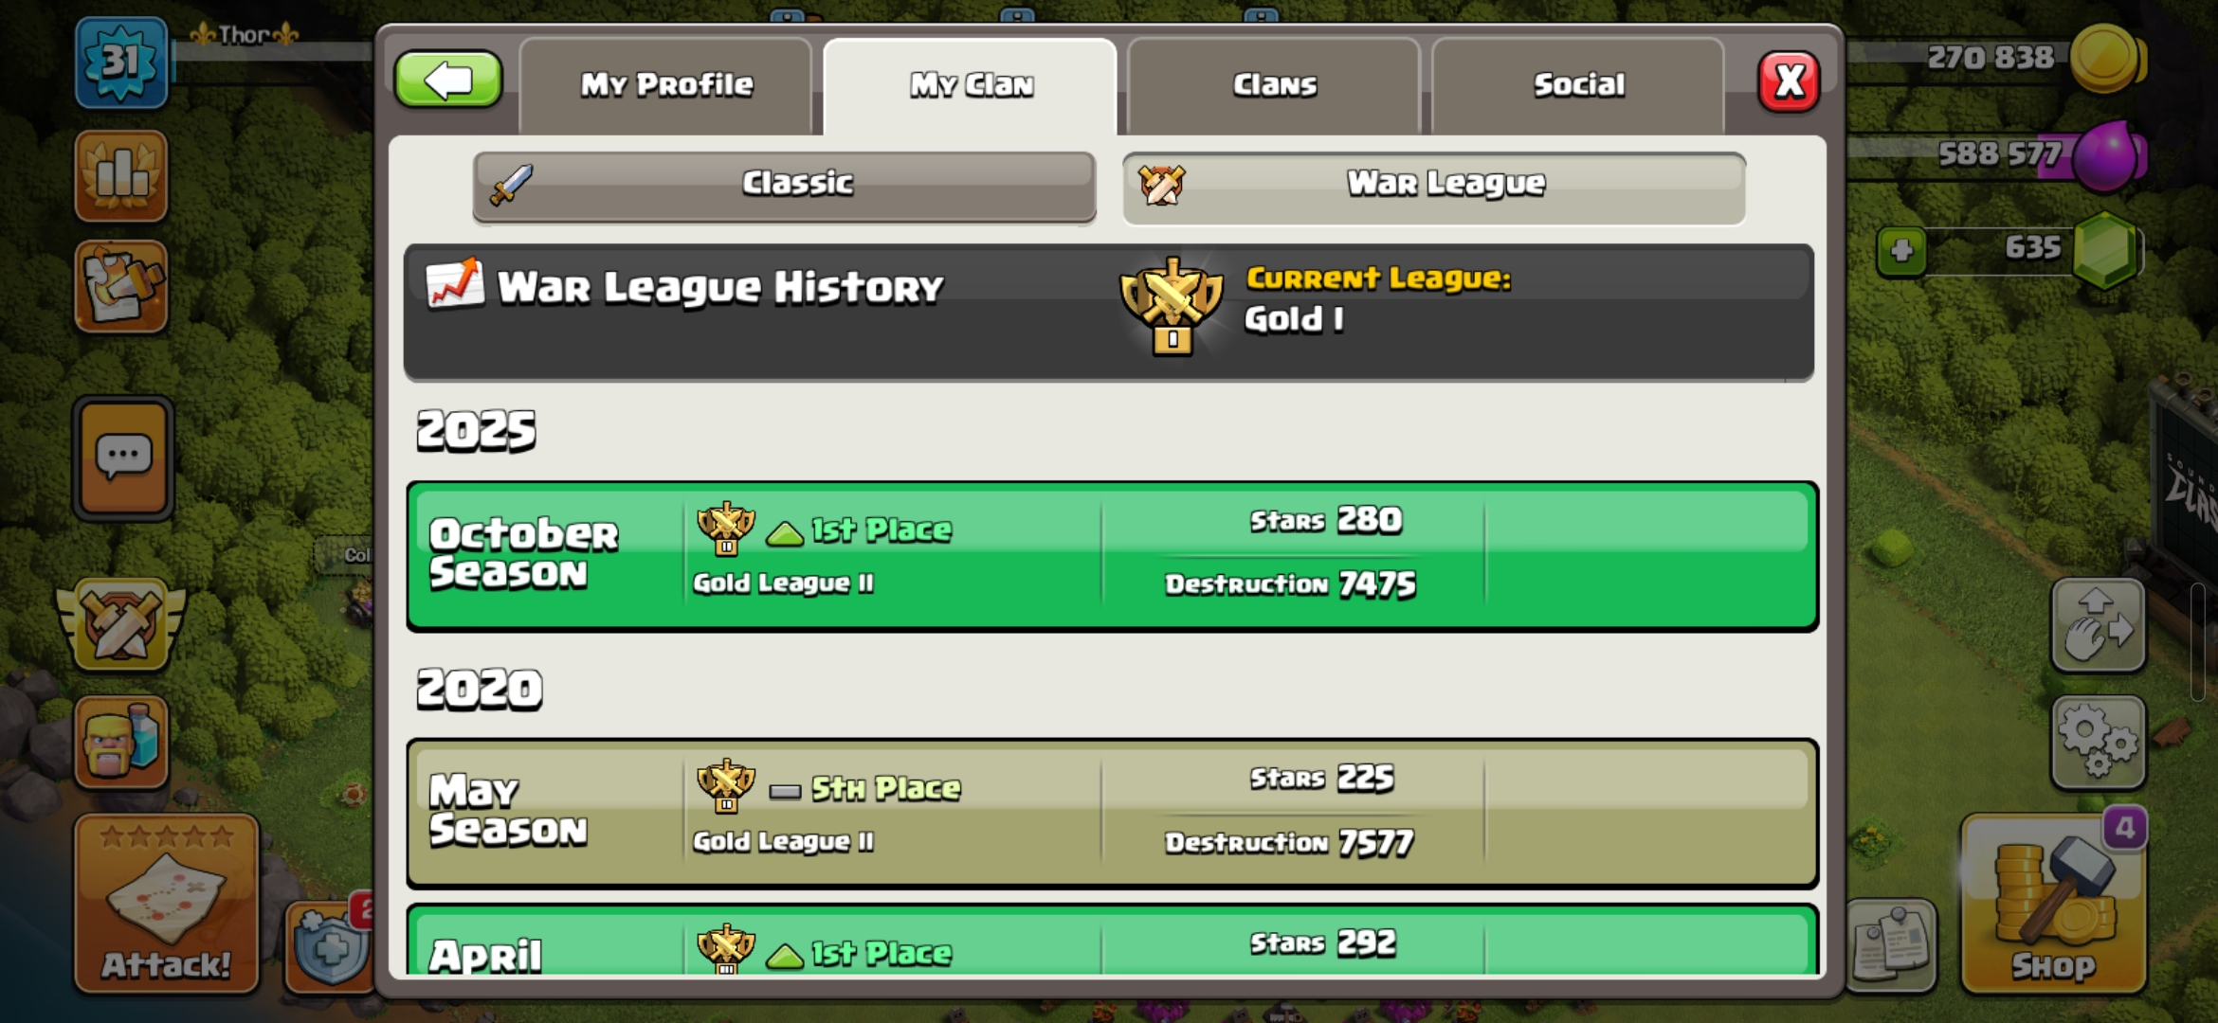Switch to My Profile tab
The image size is (2218, 1023).
click(665, 86)
